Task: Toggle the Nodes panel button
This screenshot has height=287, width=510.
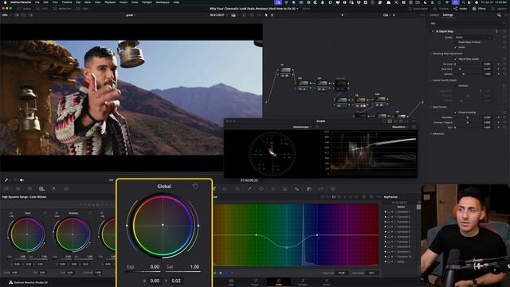Action: click(x=461, y=9)
